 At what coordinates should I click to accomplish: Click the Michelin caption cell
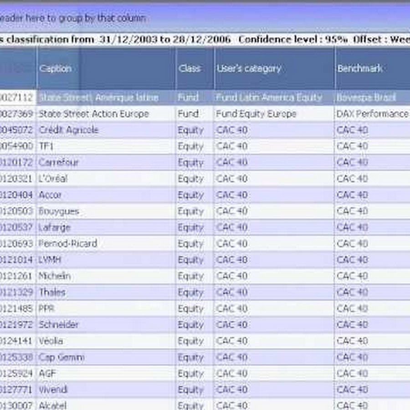55,276
